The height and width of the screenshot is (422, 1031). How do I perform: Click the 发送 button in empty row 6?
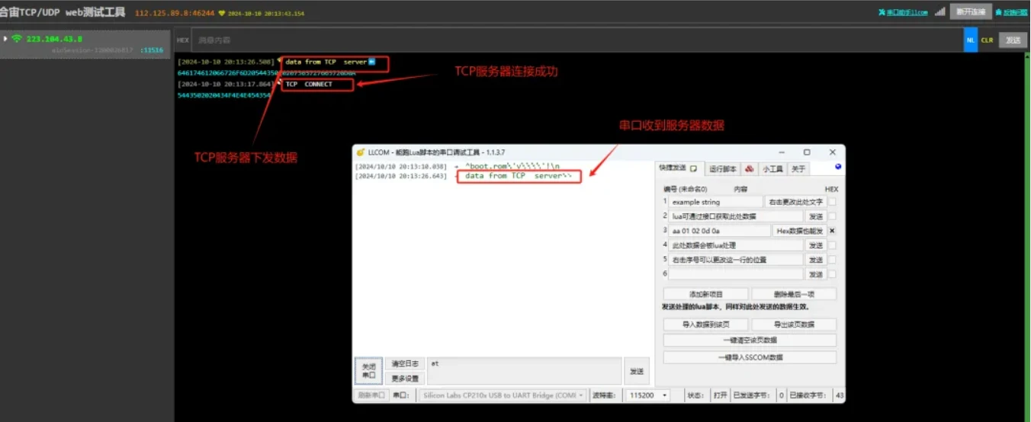coord(816,274)
